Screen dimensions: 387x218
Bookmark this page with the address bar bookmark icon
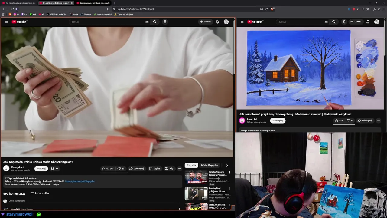[108, 9]
